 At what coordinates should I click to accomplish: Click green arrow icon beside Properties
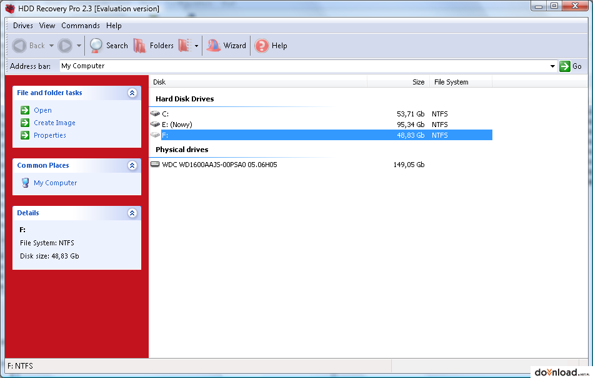[x=25, y=135]
